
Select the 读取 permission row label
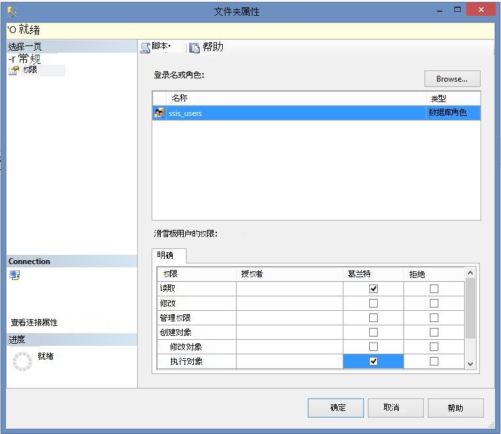pyautogui.click(x=167, y=288)
